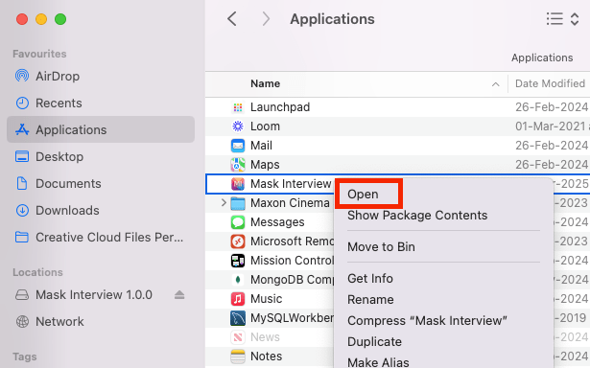The image size is (590, 368).
Task: Open the list view options dropdown
Action: 562,19
